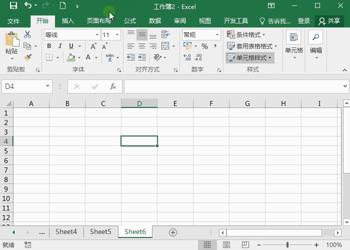350x250 pixels.
Task: Click the 登录 sign-in link
Action: pos(304,21)
